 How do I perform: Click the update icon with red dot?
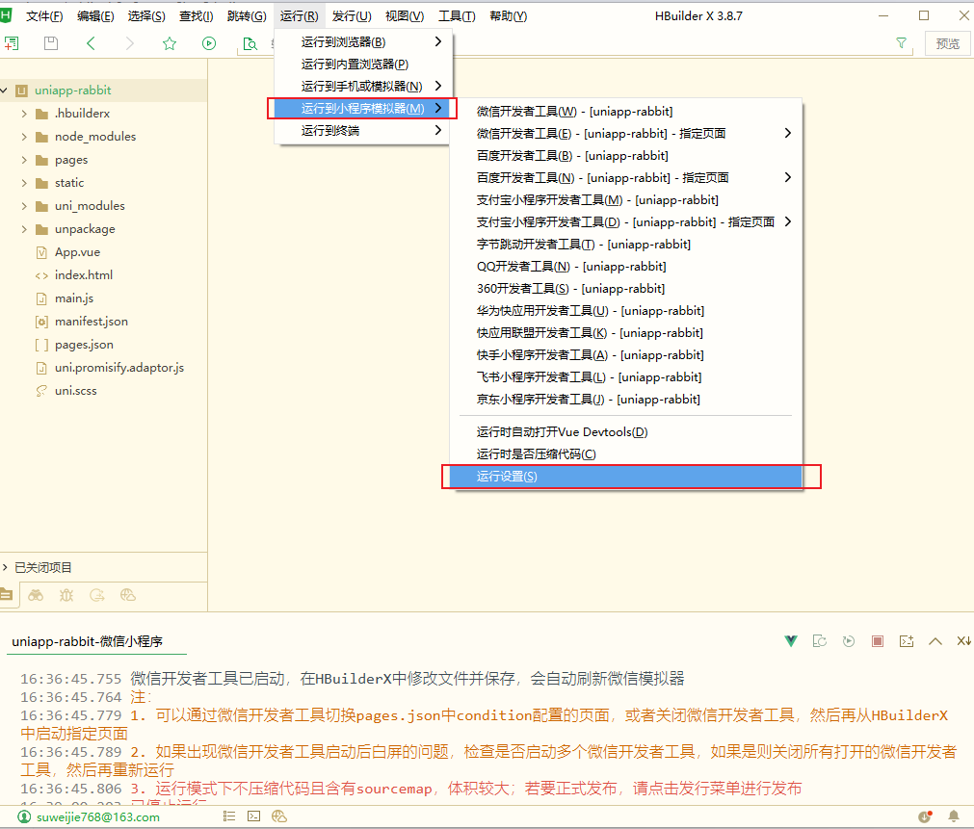(x=925, y=816)
